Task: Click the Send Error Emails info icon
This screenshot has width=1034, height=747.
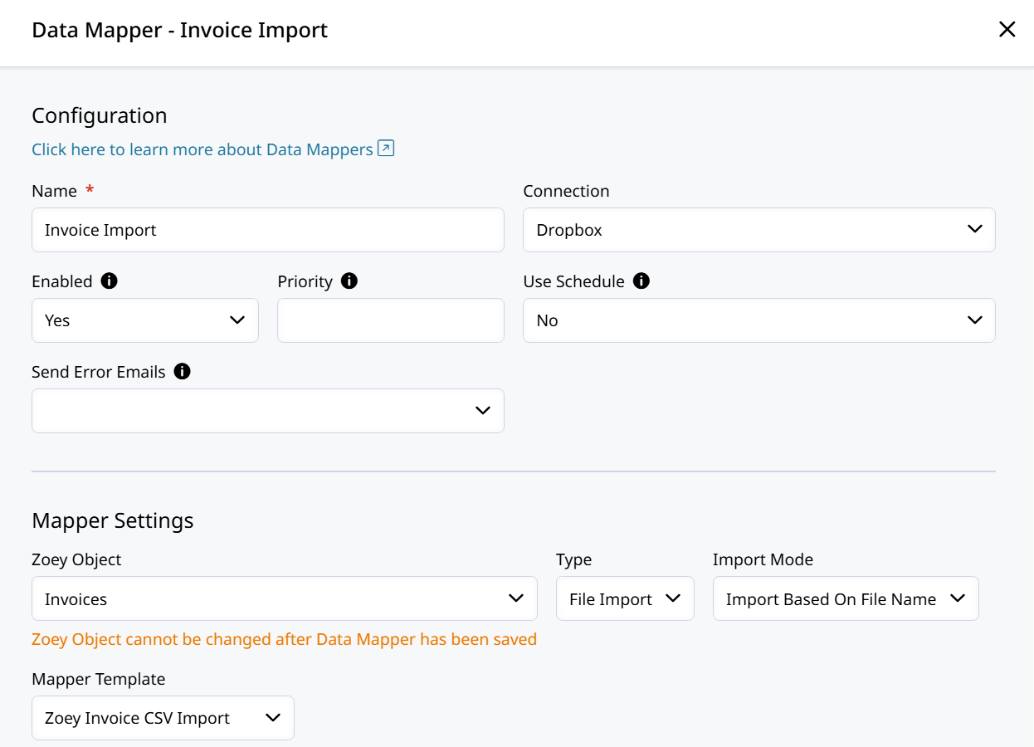Action: click(182, 372)
